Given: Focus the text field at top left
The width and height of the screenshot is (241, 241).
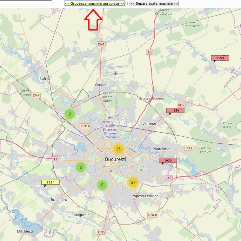Looking at the screenshot, I should (25, 3).
